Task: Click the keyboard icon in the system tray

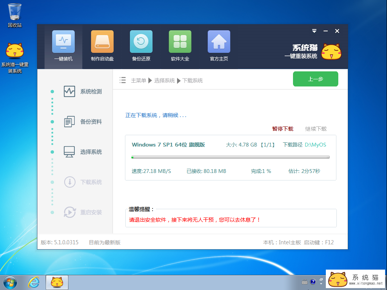Action: [305, 282]
